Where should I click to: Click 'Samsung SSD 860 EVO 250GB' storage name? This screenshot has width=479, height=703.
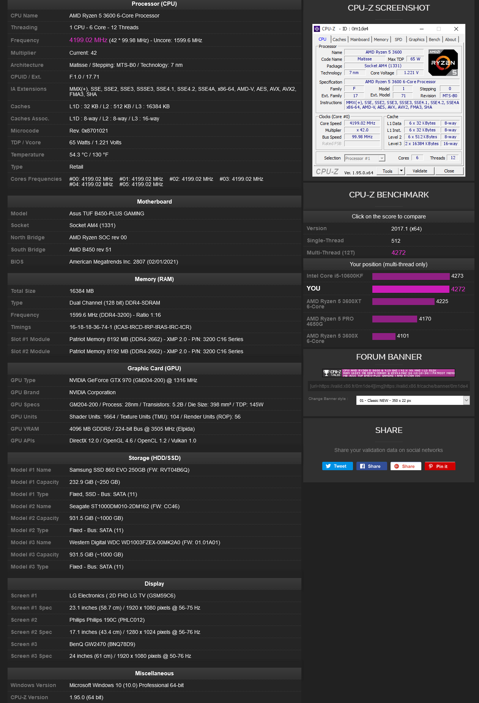coord(129,470)
